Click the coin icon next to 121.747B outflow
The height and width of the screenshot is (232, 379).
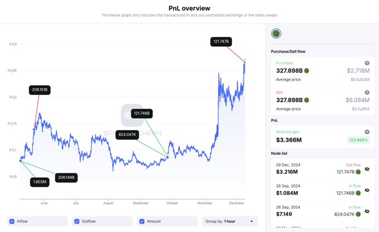point(358,172)
